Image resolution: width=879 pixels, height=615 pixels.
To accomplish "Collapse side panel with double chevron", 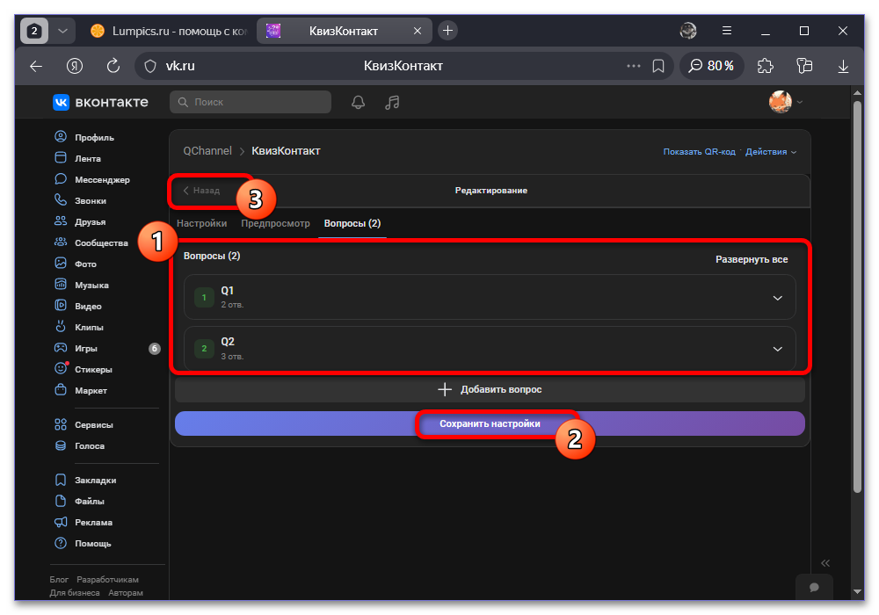I will click(x=825, y=563).
